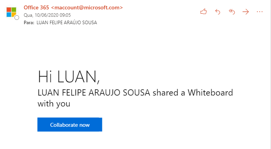The image size is (271, 149).
Task: Click the Collaborate now button
Action: point(70,124)
